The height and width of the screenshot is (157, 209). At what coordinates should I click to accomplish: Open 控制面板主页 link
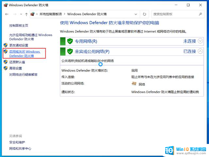pyautogui.click(x=19, y=25)
